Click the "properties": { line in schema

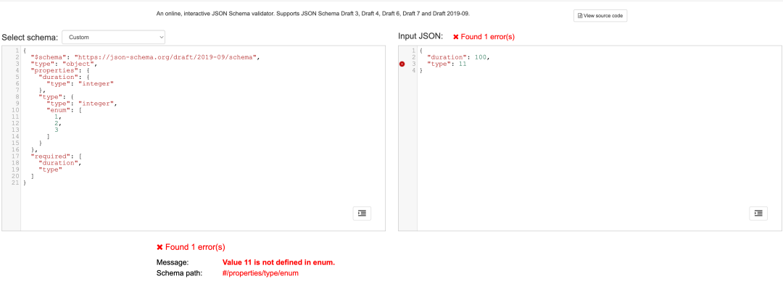[x=60, y=71]
